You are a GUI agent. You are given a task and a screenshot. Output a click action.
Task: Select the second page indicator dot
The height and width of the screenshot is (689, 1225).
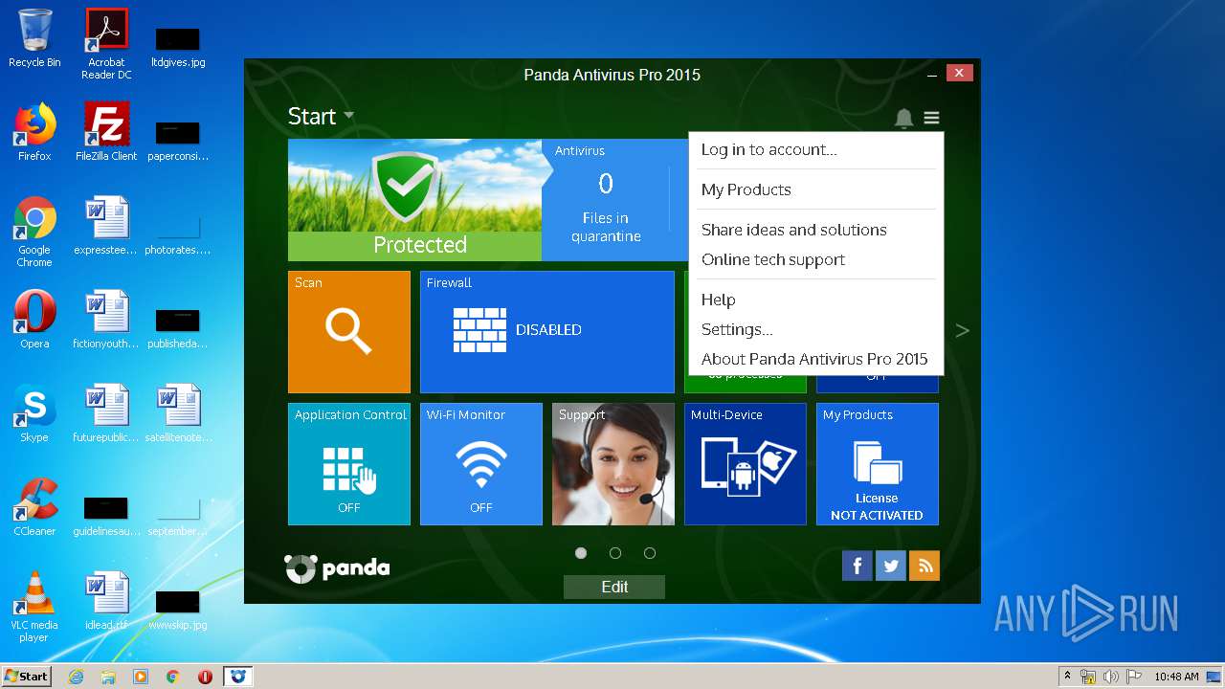(615, 553)
